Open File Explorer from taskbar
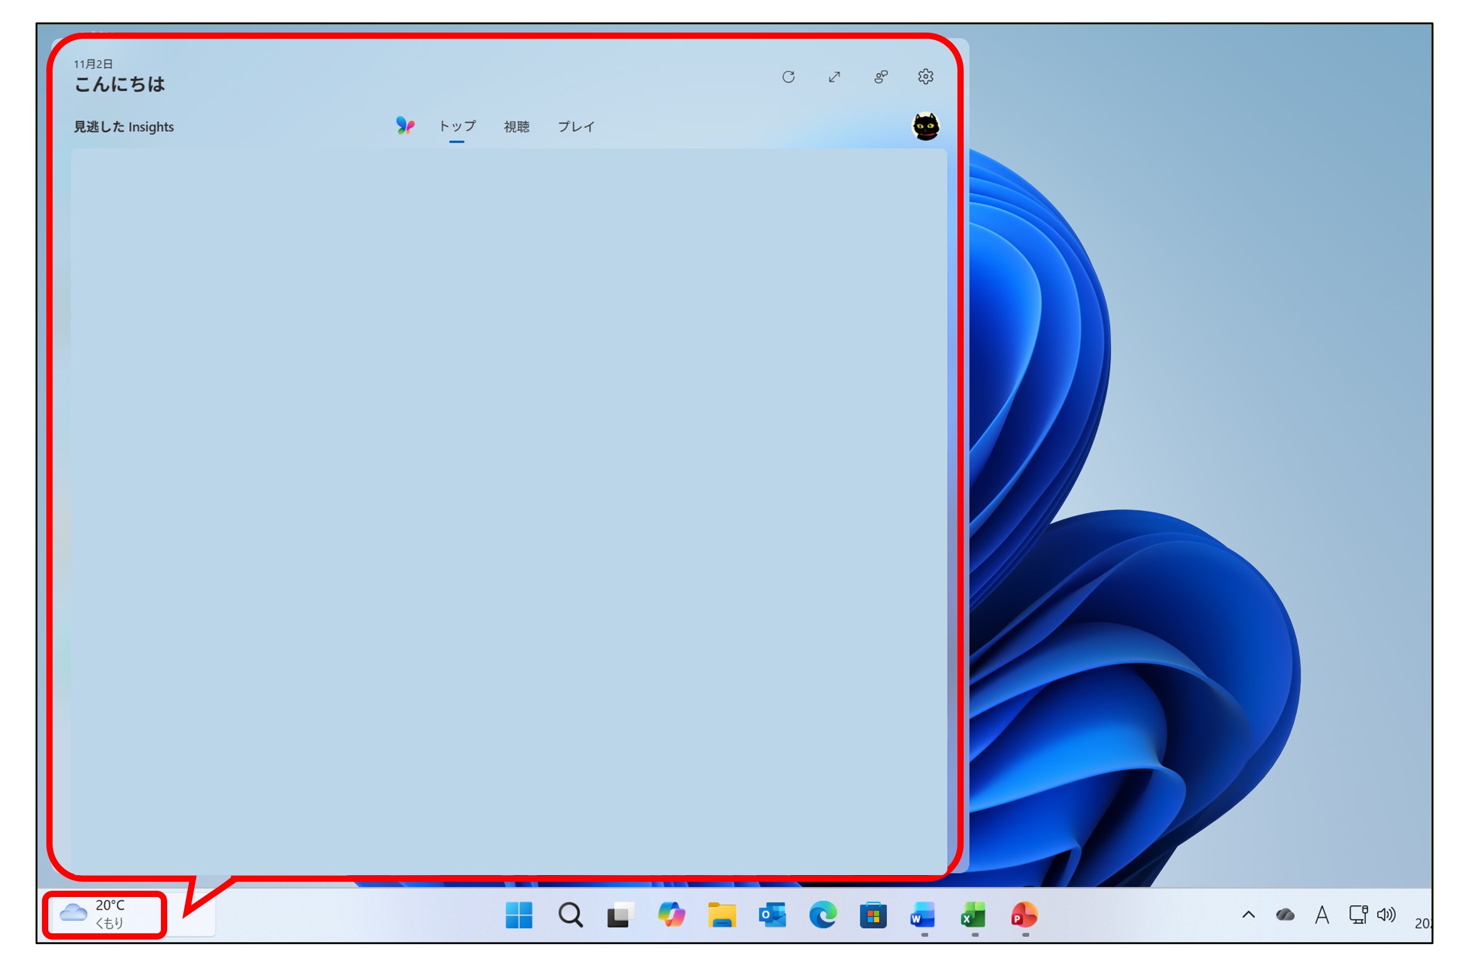The image size is (1469, 954). (x=721, y=915)
